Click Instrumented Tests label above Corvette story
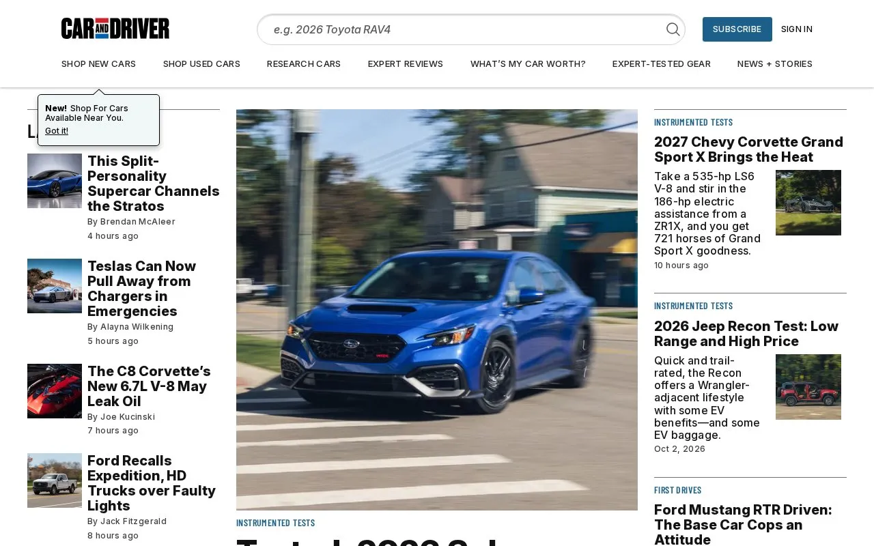Viewport: 874px width, 546px height. 693,122
